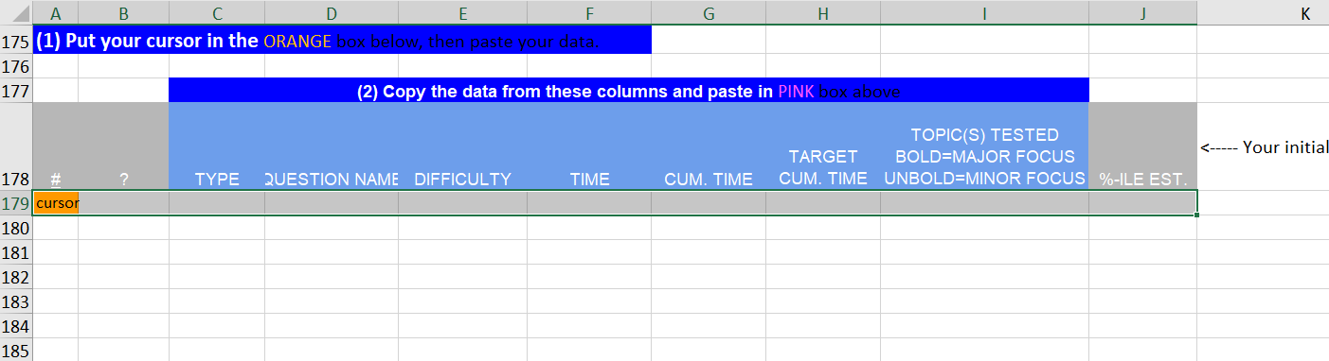1329x361 pixels.
Task: Select column A header
Action: [56, 13]
